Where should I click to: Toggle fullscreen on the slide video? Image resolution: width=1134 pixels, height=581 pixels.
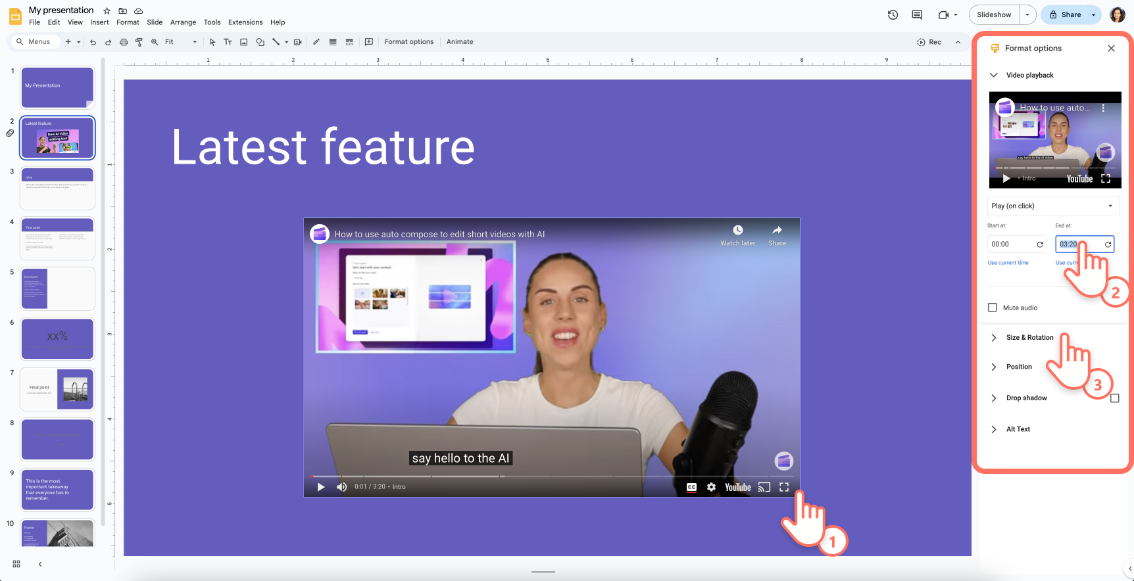[x=784, y=487]
